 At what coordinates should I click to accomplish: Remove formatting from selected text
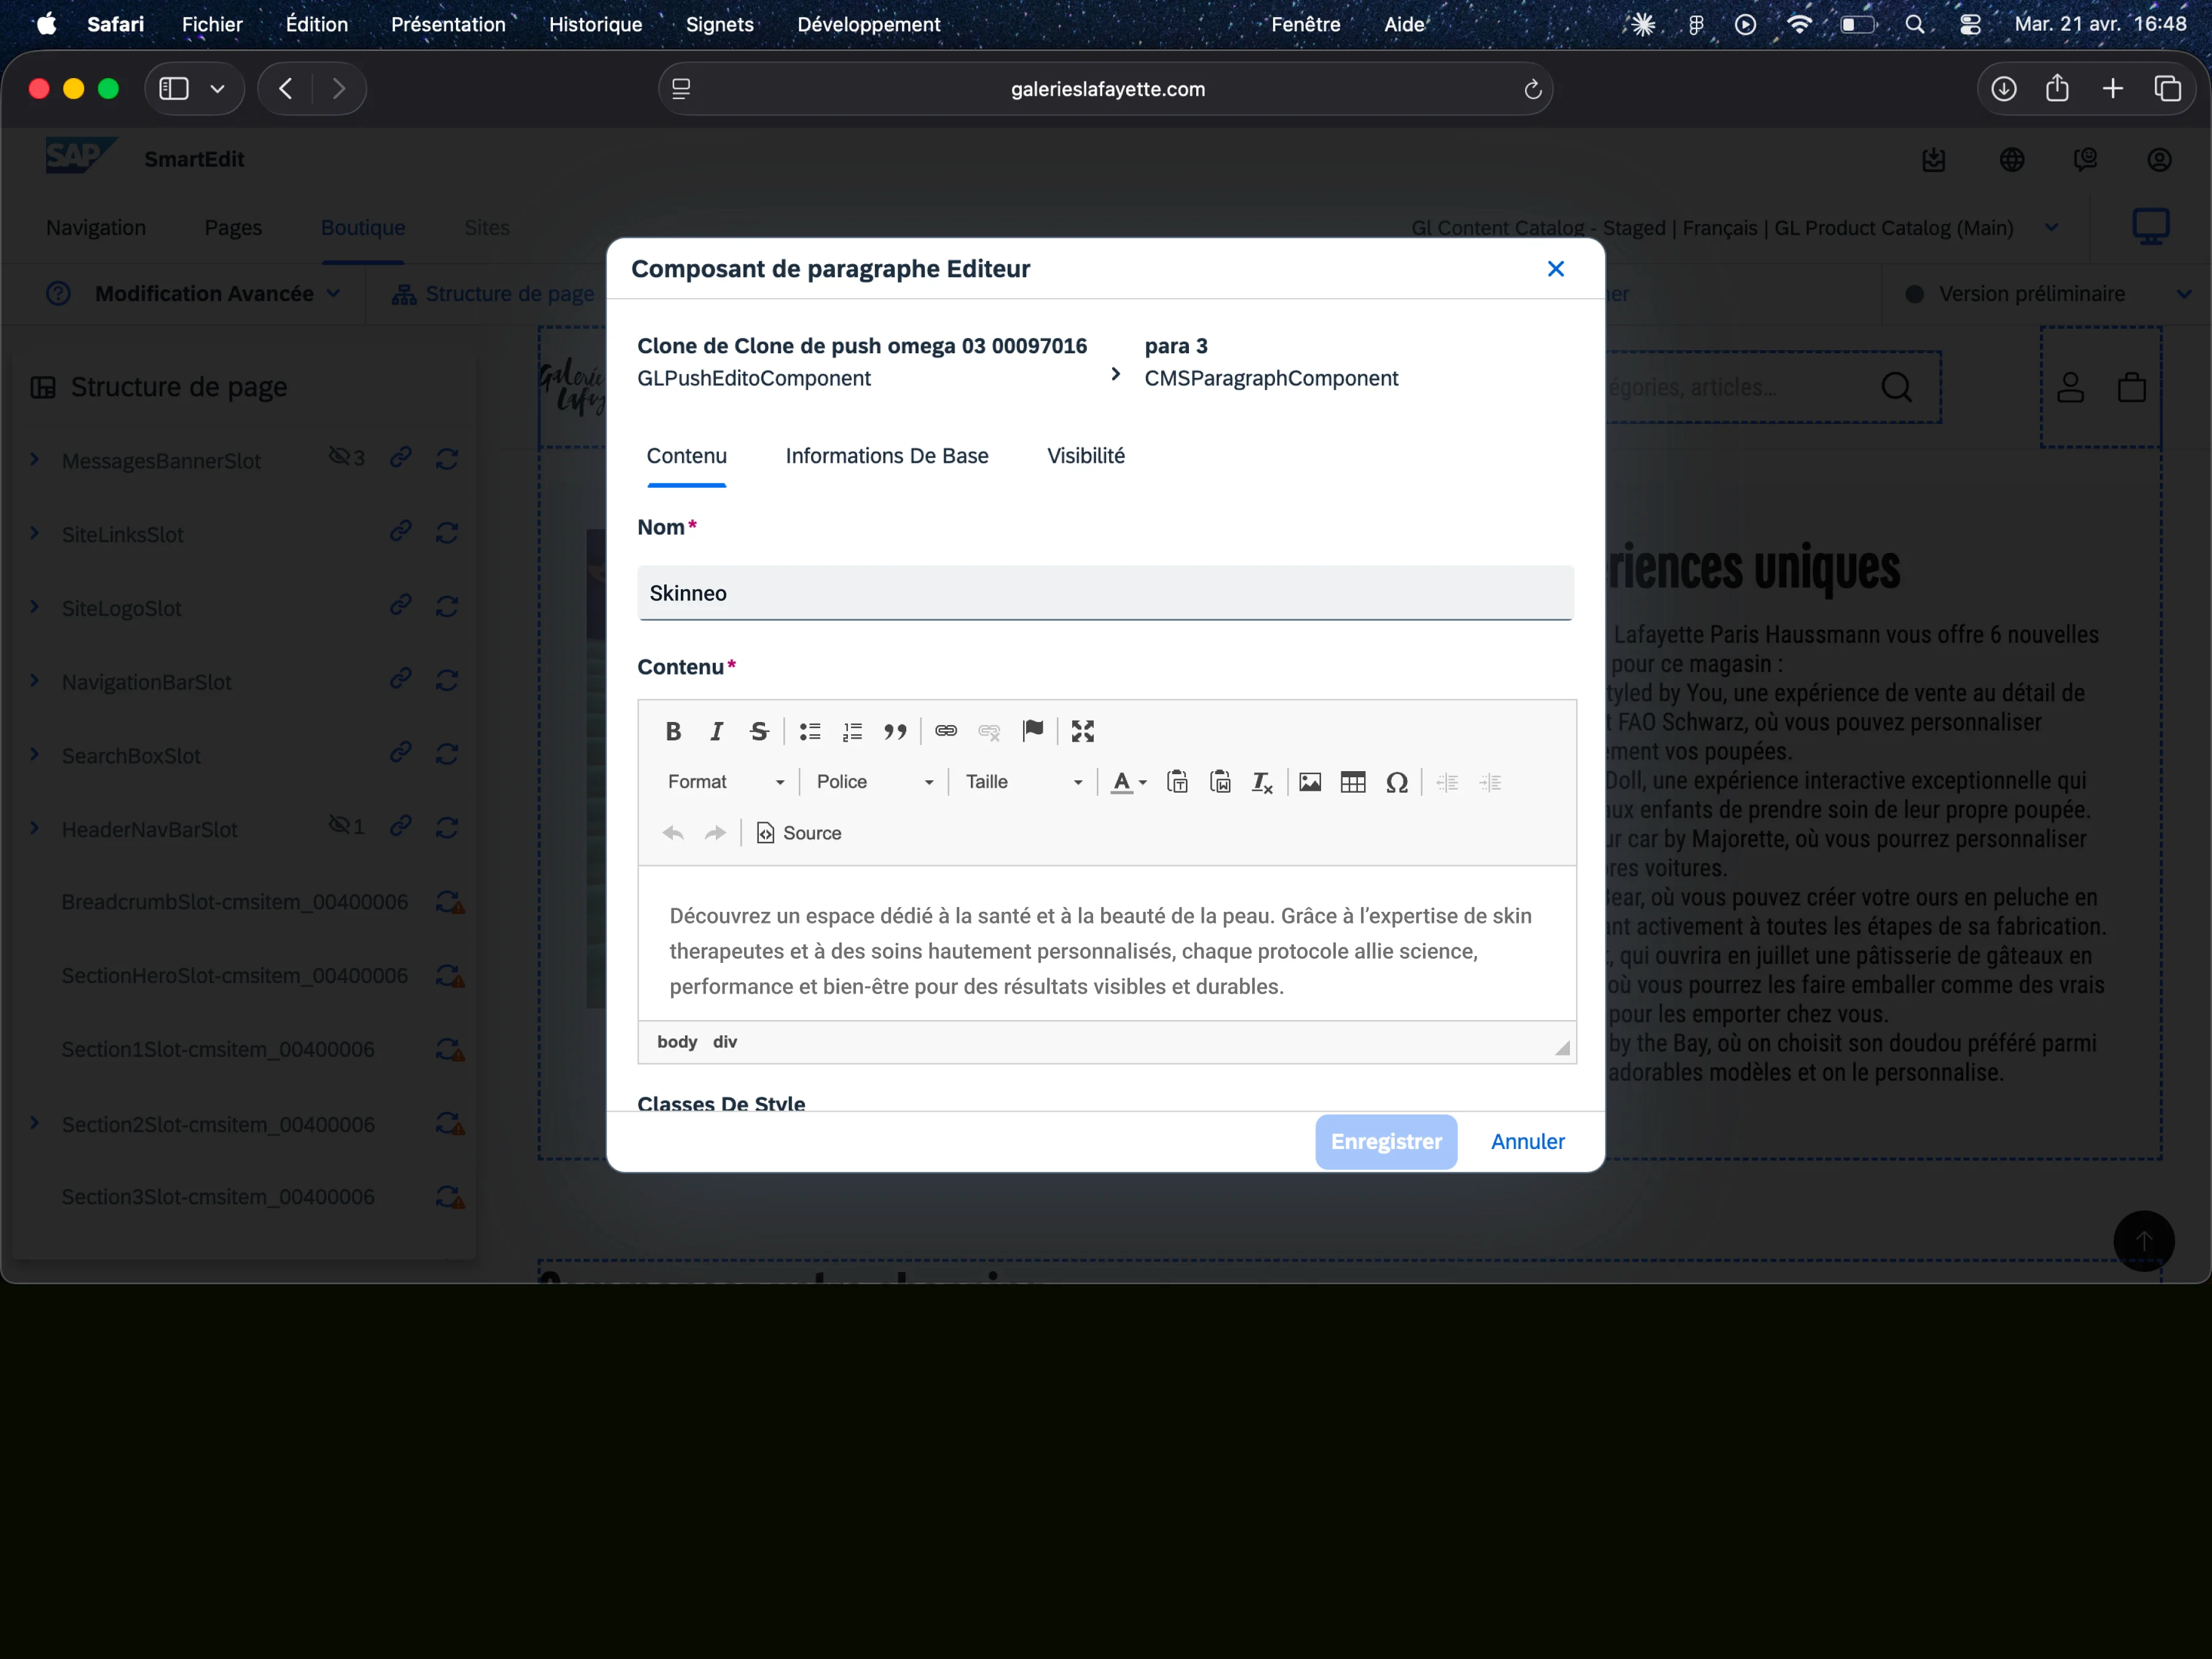[x=1263, y=783]
